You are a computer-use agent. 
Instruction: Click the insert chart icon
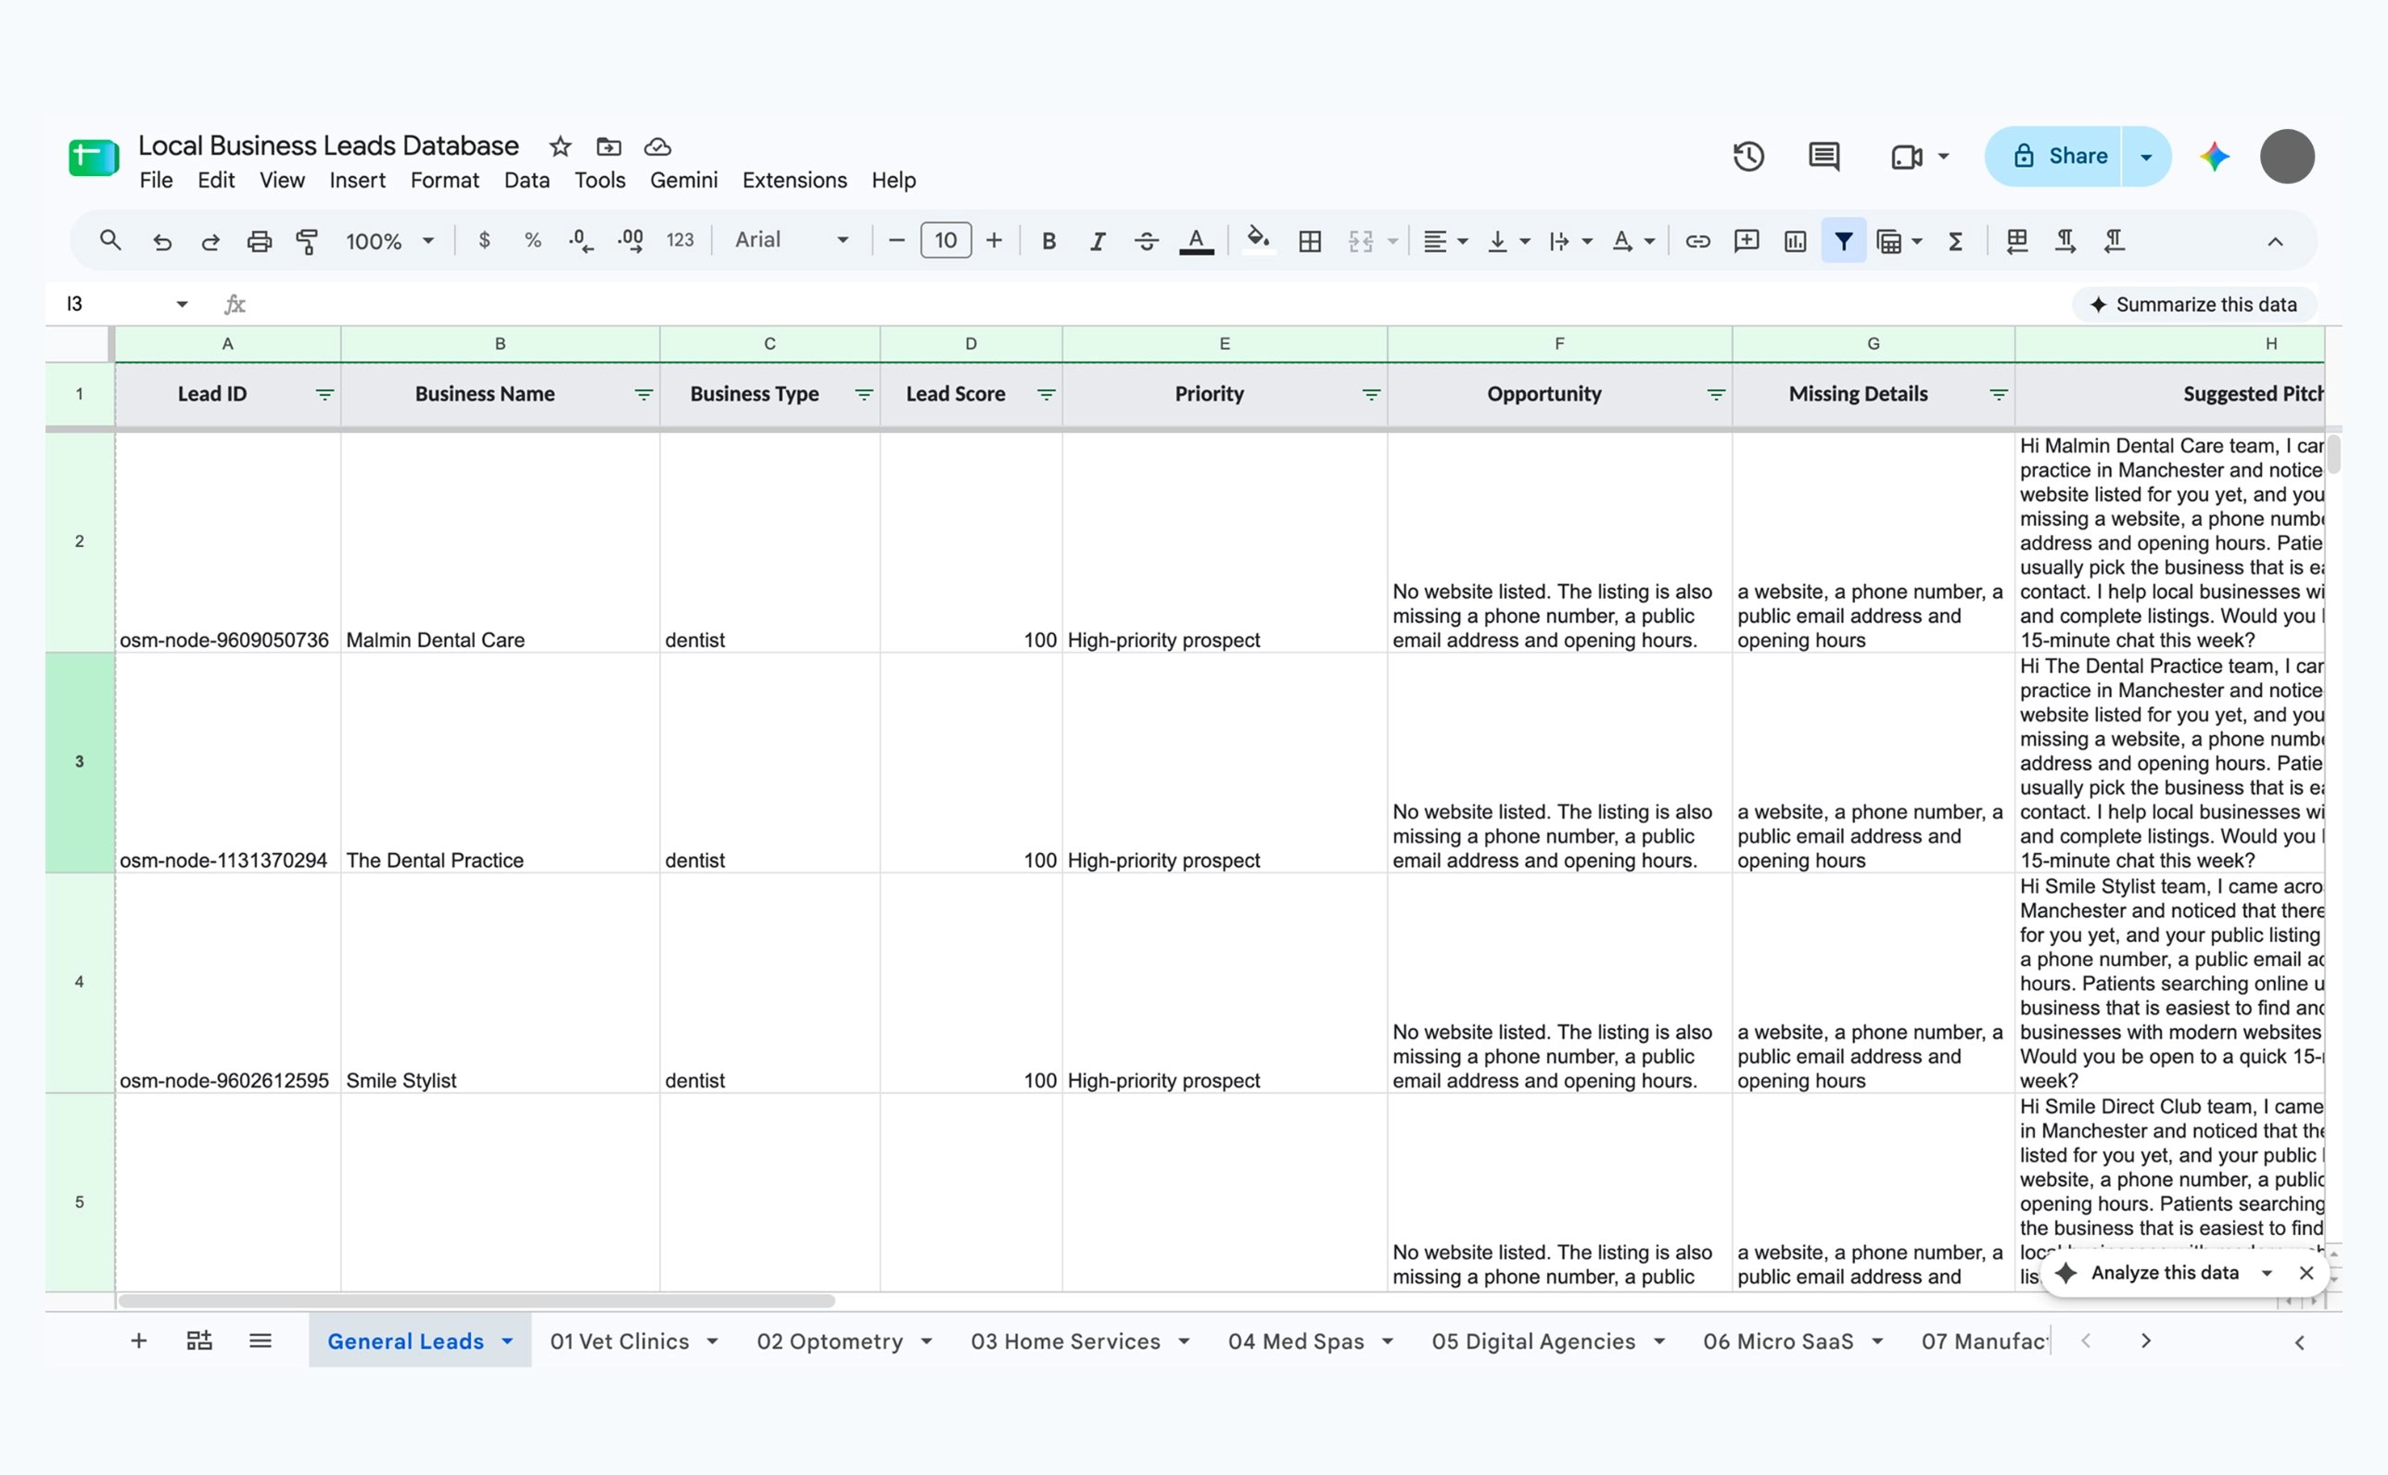(x=1795, y=241)
